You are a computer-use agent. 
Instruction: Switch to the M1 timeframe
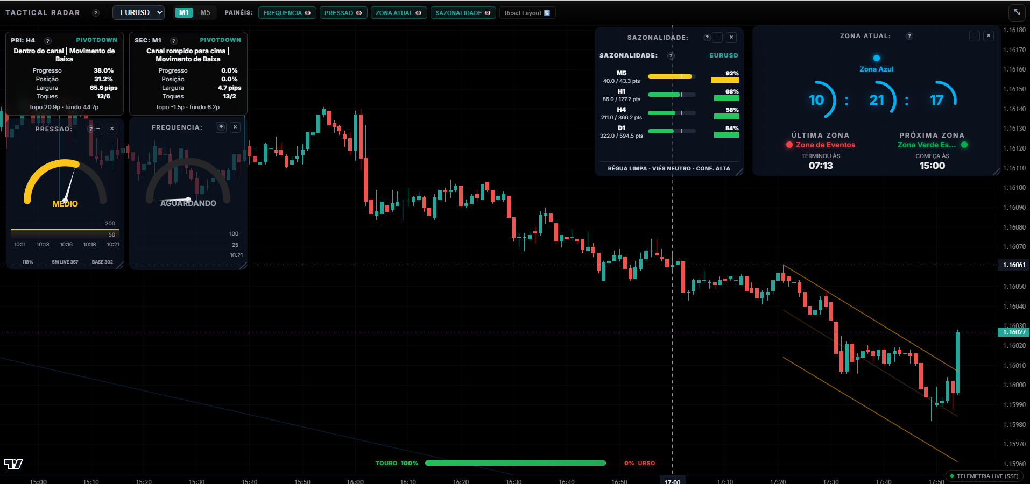pos(184,12)
